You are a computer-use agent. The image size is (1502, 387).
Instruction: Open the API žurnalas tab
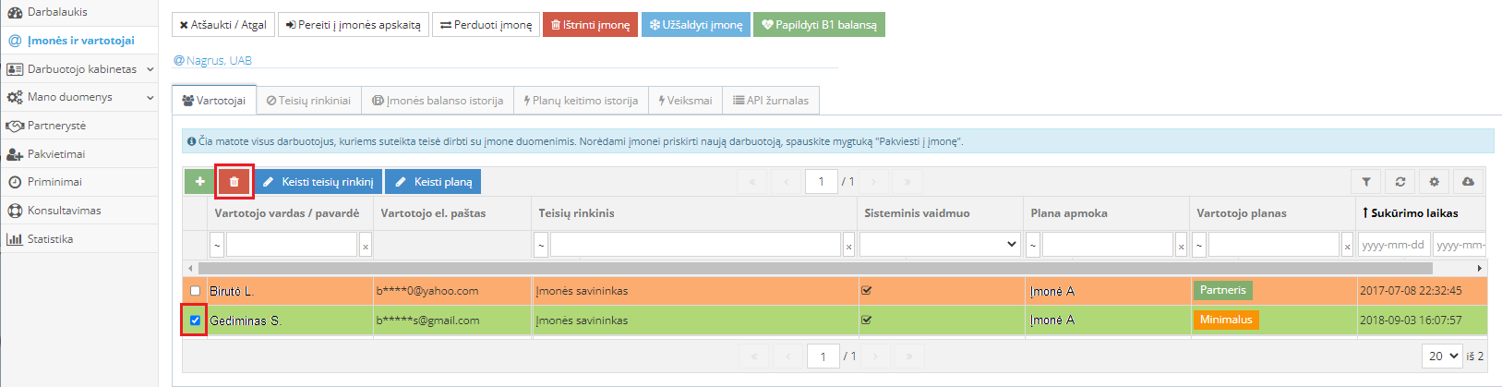(x=771, y=101)
